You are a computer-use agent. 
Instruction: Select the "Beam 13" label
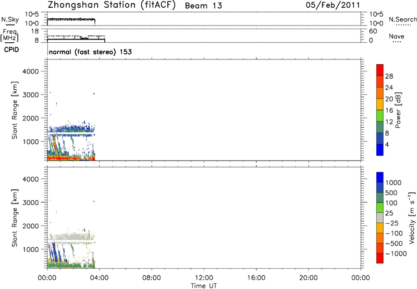tap(203, 6)
